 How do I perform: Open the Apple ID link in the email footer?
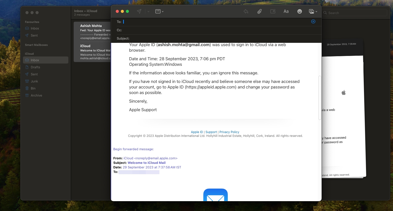[197, 132]
